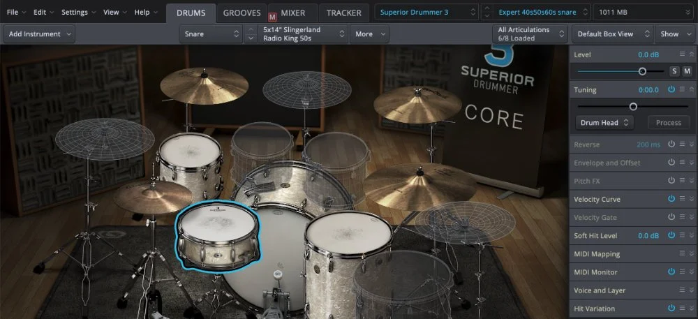Solo the snare with S button
This screenshot has height=319, width=698.
674,71
